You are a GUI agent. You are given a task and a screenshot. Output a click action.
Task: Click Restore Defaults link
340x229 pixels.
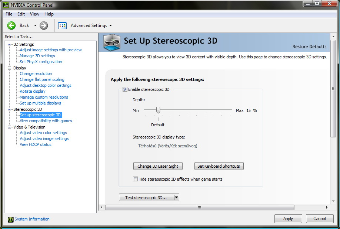(309, 47)
